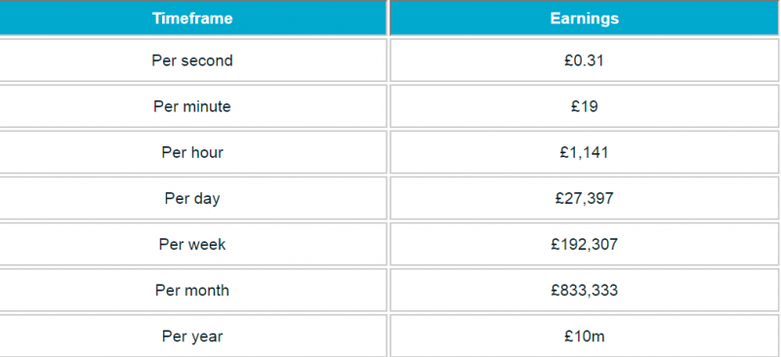Select the Per hour cell
Image resolution: width=781 pixels, height=357 pixels.
pos(192,152)
